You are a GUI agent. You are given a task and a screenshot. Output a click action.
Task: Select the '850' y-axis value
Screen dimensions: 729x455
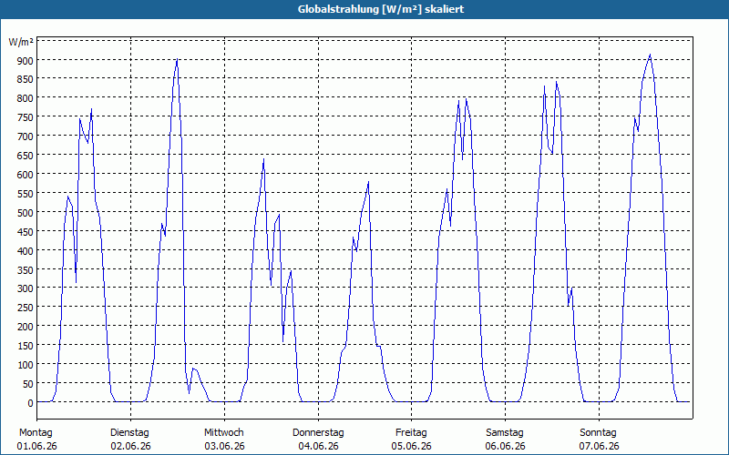tap(26, 79)
